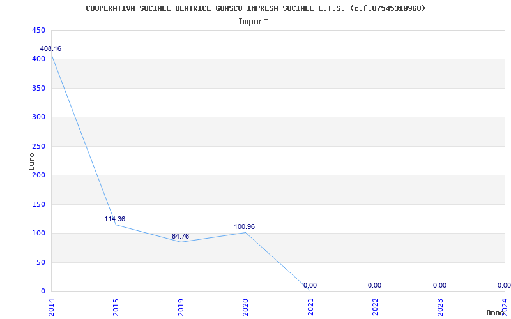Screen dimensions: 511x319
Task: Click the 'Importi' subtitle
Action: (x=256, y=22)
